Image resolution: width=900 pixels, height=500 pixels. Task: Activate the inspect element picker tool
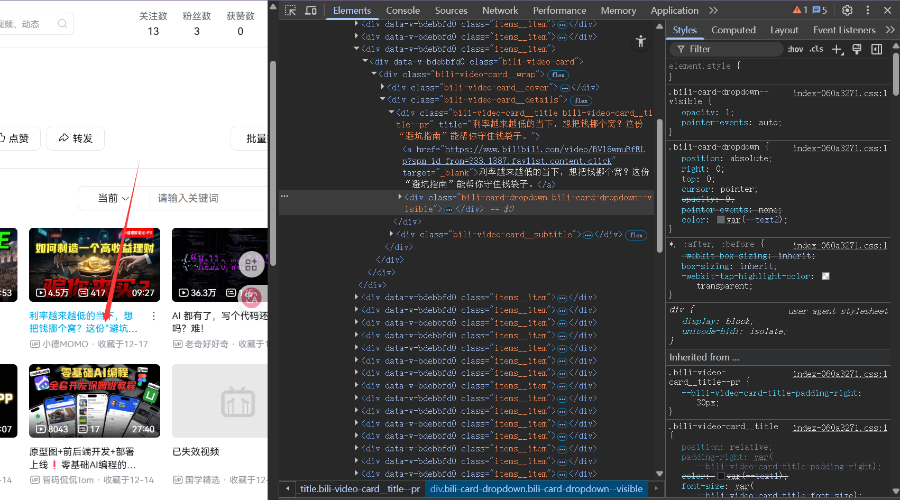click(290, 11)
